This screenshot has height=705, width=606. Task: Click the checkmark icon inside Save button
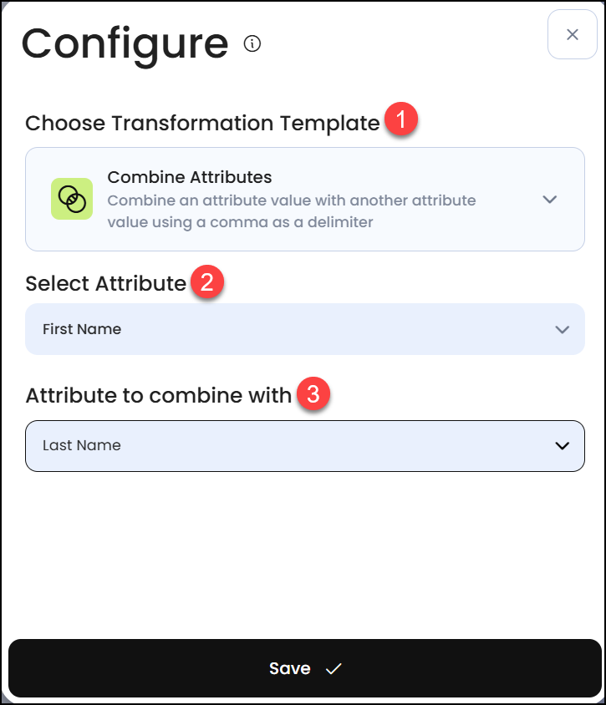coord(334,667)
